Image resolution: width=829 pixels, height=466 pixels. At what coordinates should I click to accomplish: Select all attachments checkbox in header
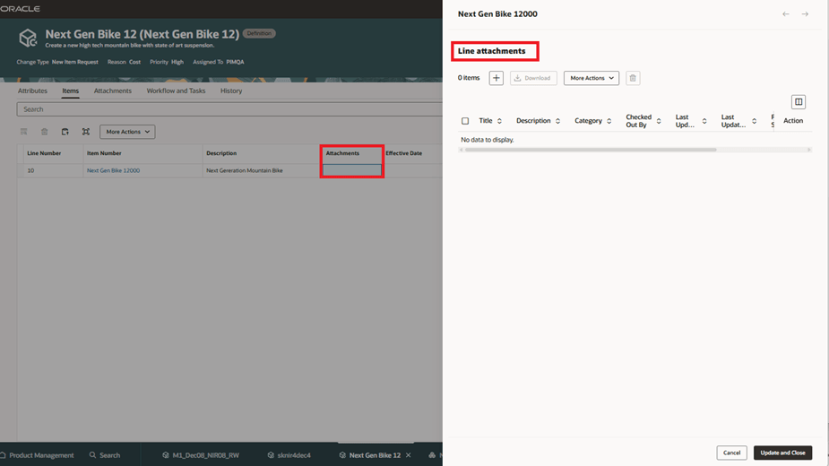465,121
